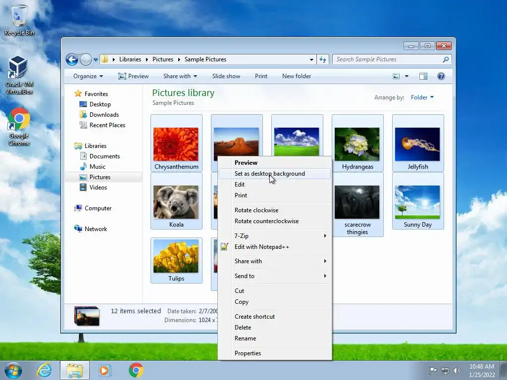Select the Oracle VM VirtualBox desktop icon
This screenshot has height=380, width=507.
(19, 75)
